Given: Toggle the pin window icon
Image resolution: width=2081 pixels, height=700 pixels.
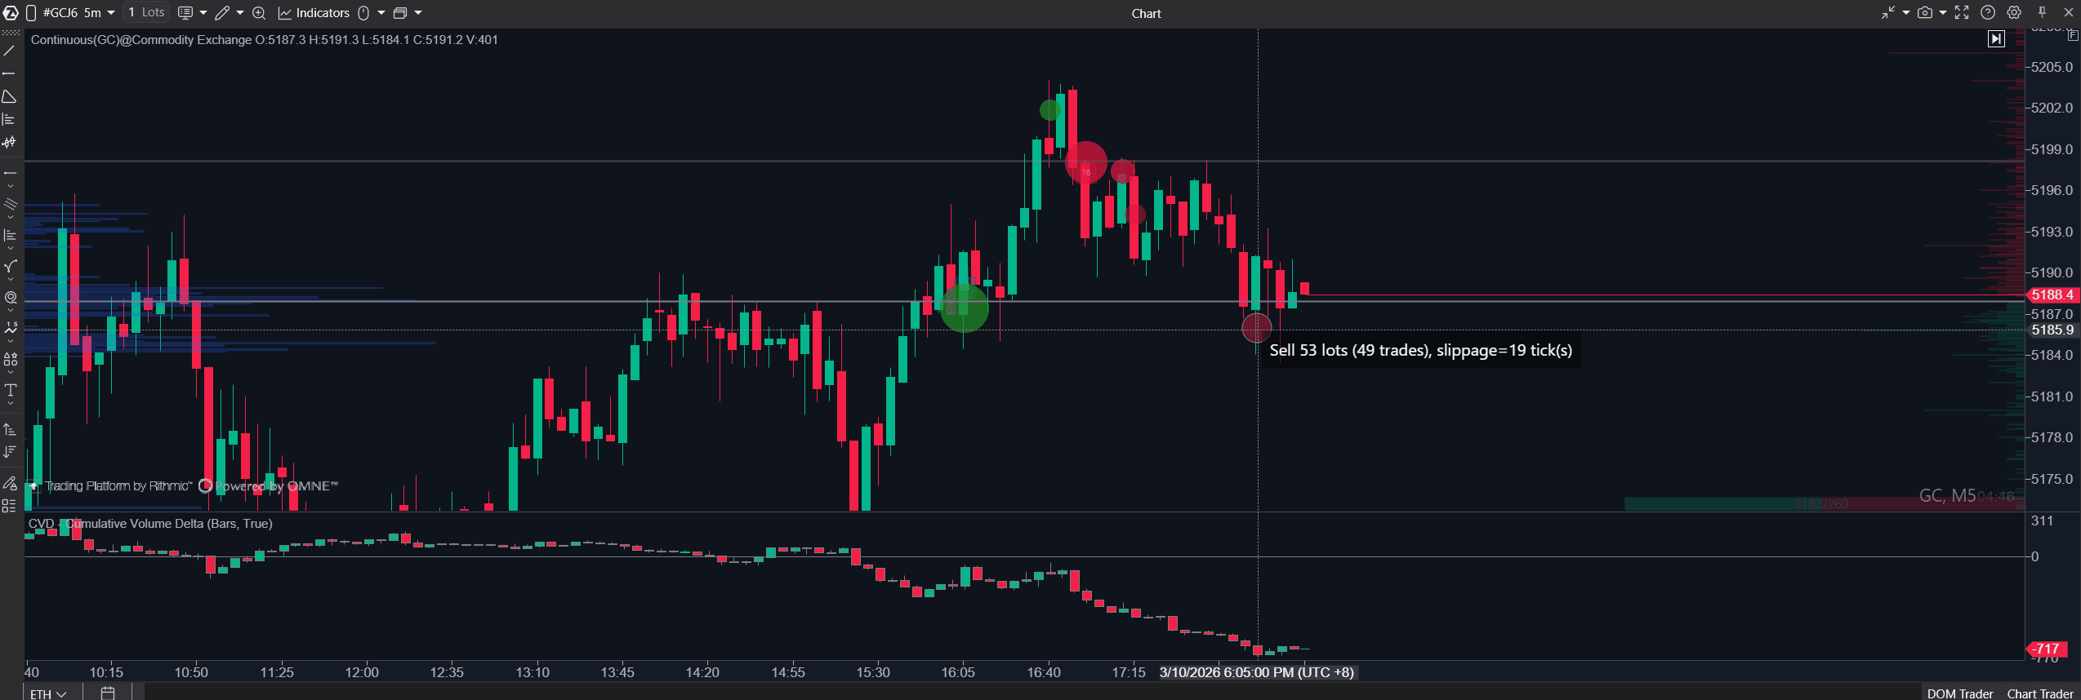Looking at the screenshot, I should [2042, 13].
